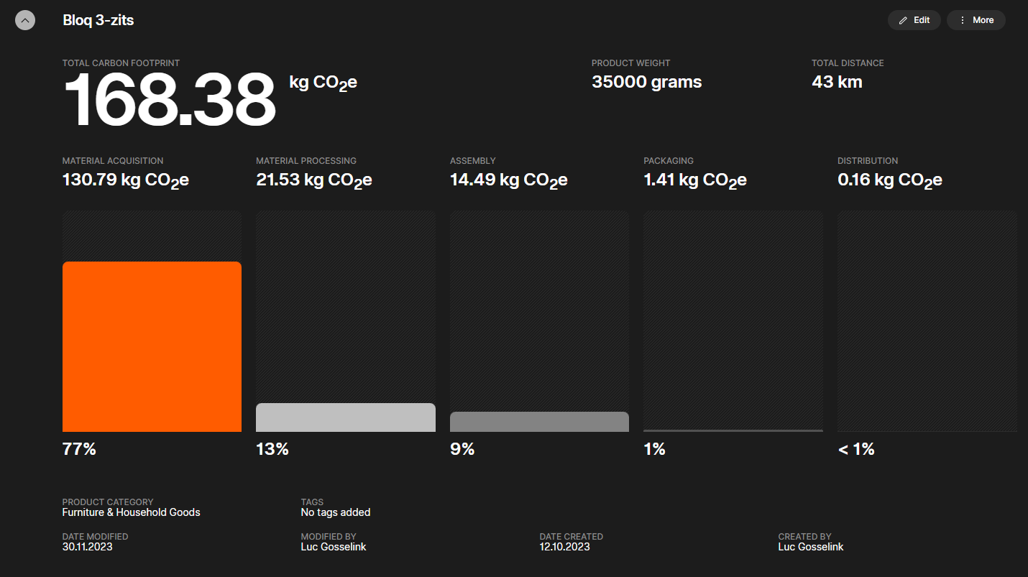Select the 130.79 kg Material Acquisition value
This screenshot has width=1028, height=577.
click(x=125, y=180)
